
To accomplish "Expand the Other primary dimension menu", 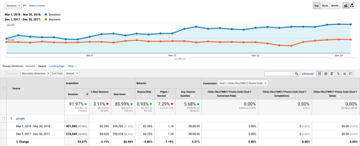I will pos(72,66).
